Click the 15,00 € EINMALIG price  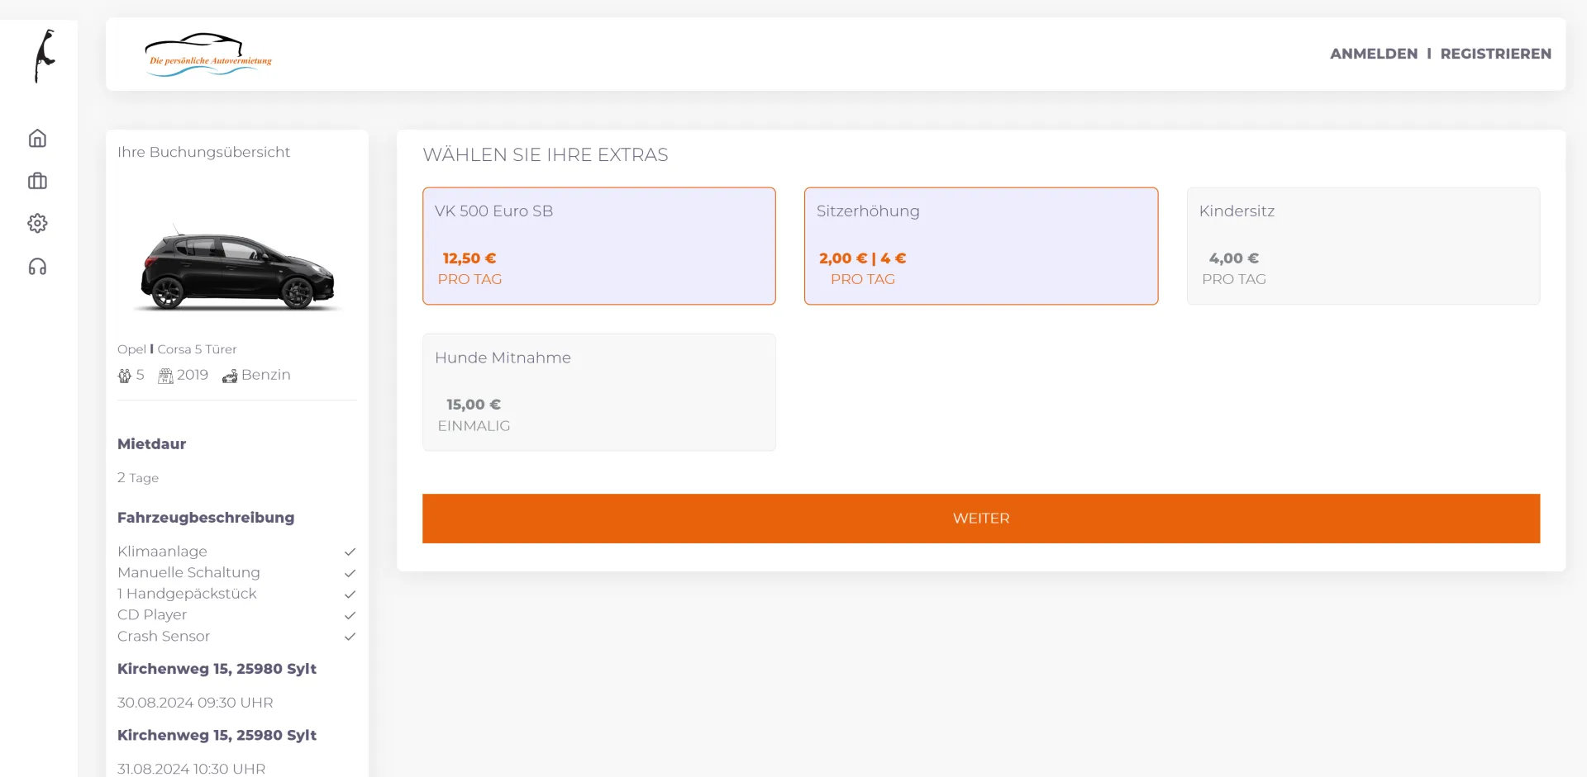474,415
